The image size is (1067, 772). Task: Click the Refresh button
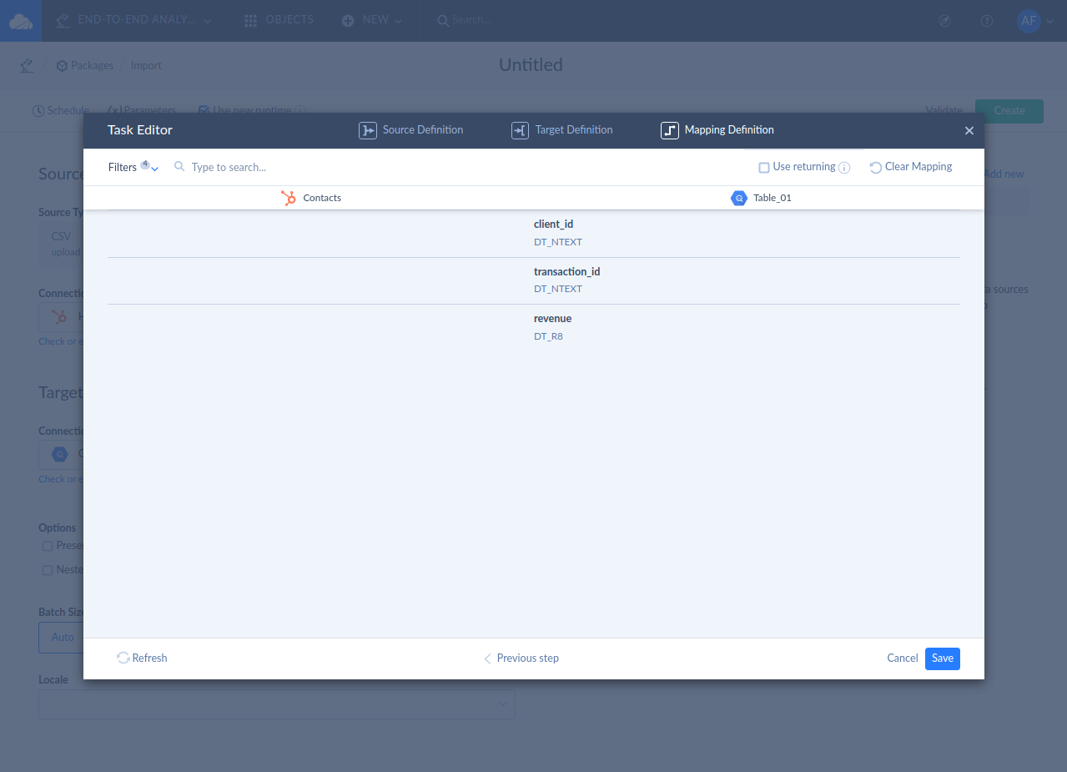142,658
